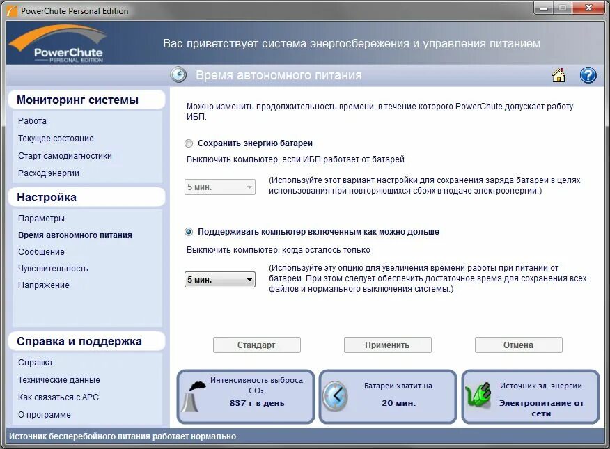Click the CO₂ cooling tower icon
The width and height of the screenshot is (610, 449).
pyautogui.click(x=194, y=395)
